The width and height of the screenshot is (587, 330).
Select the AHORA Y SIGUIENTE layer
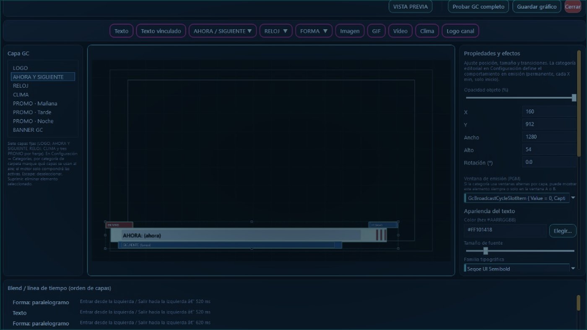[x=43, y=77]
